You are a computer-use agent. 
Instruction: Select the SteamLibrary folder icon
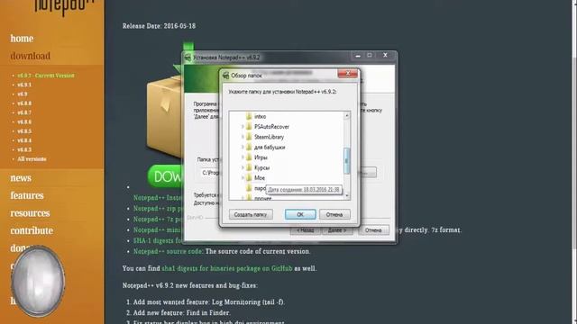pyautogui.click(x=249, y=137)
